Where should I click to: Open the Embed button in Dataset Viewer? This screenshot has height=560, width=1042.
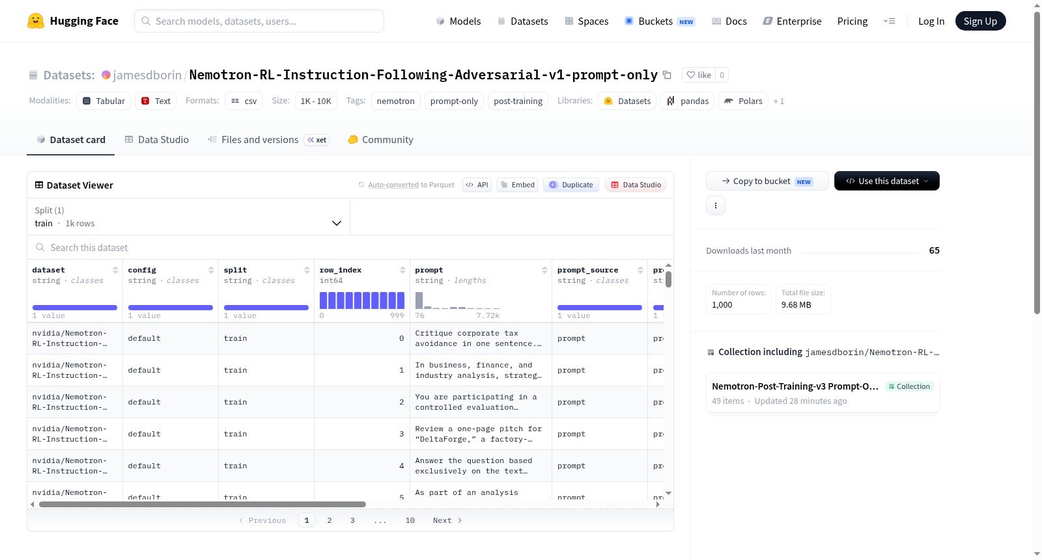click(517, 185)
